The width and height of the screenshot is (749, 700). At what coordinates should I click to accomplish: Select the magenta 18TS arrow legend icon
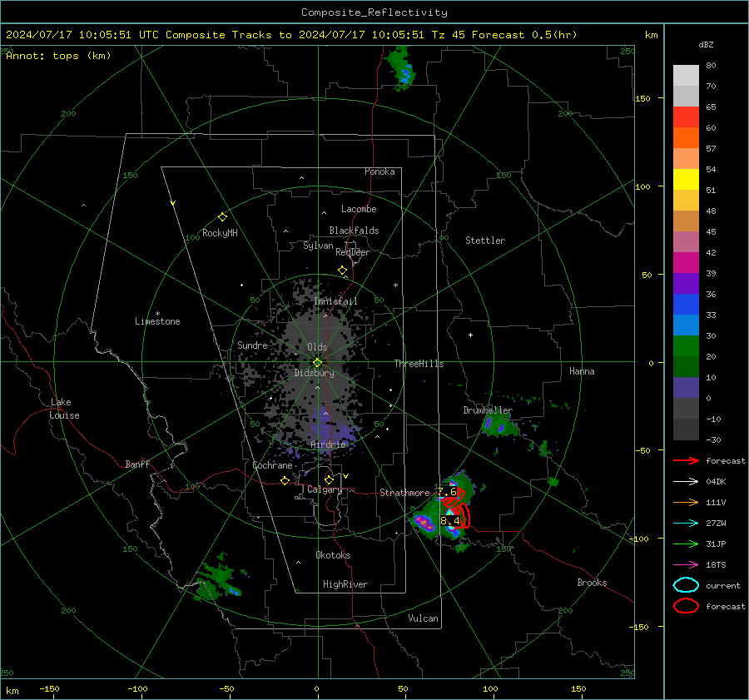pyautogui.click(x=686, y=565)
